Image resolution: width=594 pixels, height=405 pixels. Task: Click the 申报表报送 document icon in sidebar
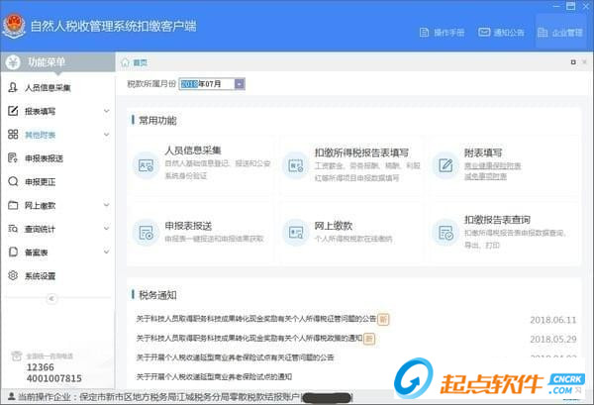coord(13,157)
